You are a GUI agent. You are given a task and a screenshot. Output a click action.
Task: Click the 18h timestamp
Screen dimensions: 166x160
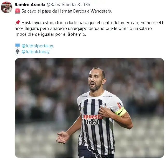(87, 5)
